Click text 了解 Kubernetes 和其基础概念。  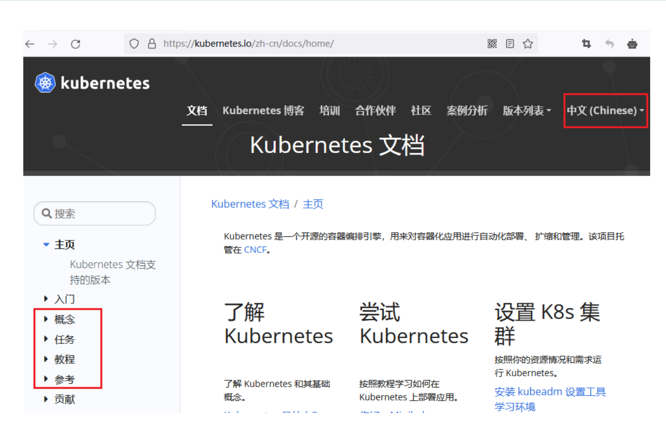tap(277, 391)
